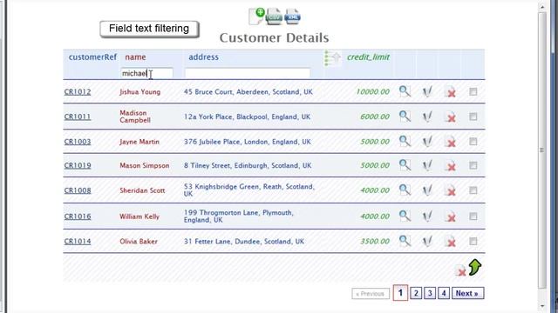Click the address filter text field
The height and width of the screenshot is (313, 558).
(248, 73)
